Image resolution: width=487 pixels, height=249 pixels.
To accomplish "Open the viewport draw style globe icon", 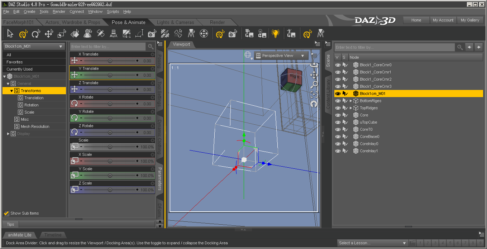I will (248, 55).
